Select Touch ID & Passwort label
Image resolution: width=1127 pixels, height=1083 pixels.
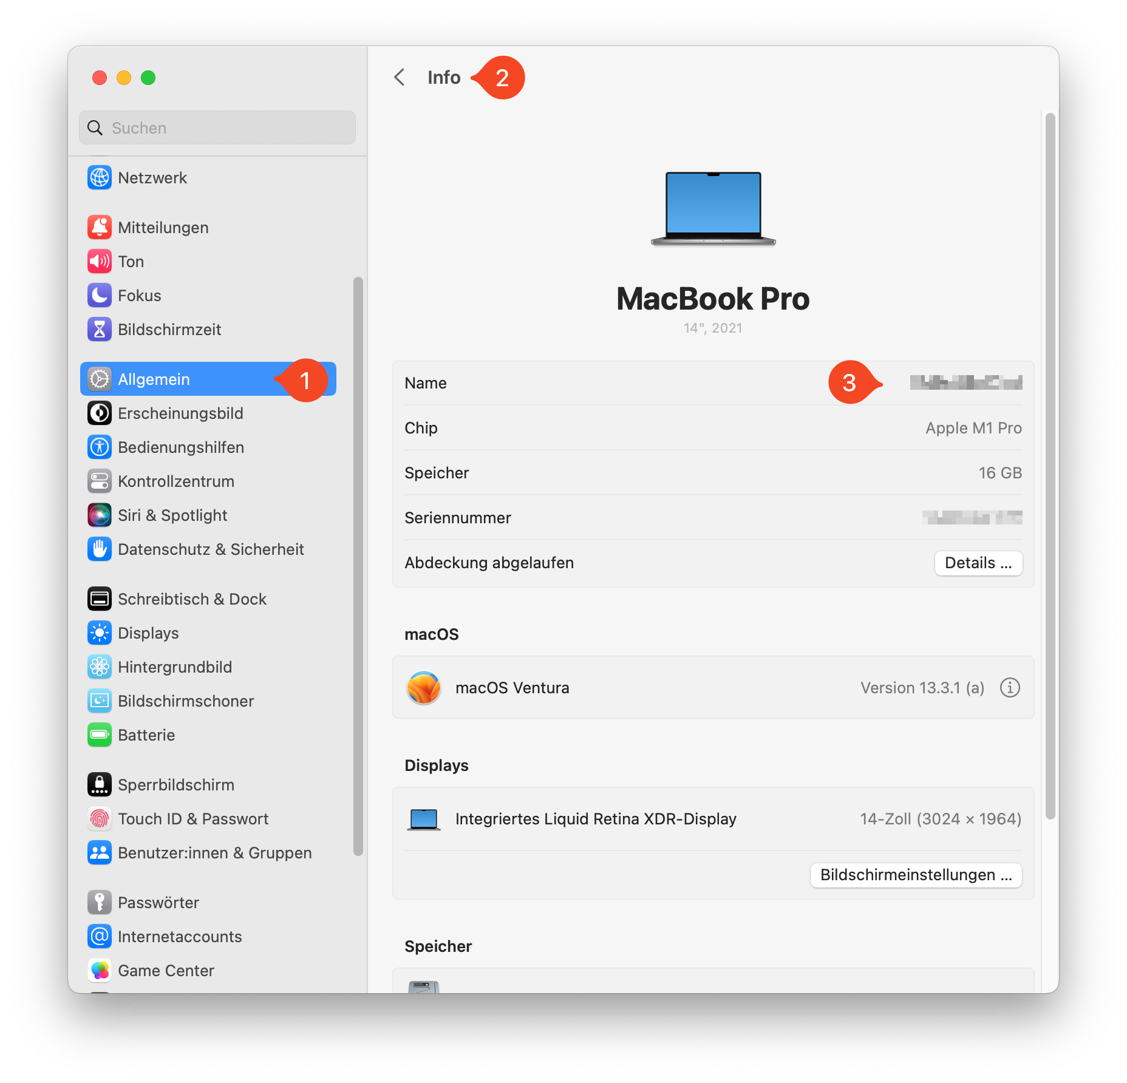coord(194,819)
